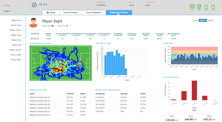This screenshot has height=122, width=222.
Task: Click the Max Acceleration value 4.44
Action: (173, 39)
